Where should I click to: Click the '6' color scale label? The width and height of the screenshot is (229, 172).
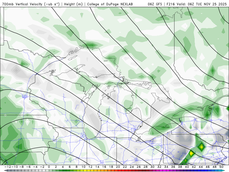(70, 167)
